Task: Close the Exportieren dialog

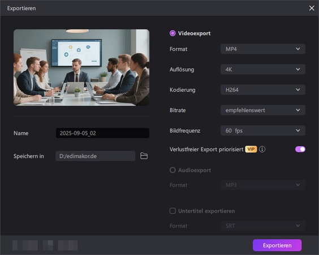Action: (x=312, y=8)
